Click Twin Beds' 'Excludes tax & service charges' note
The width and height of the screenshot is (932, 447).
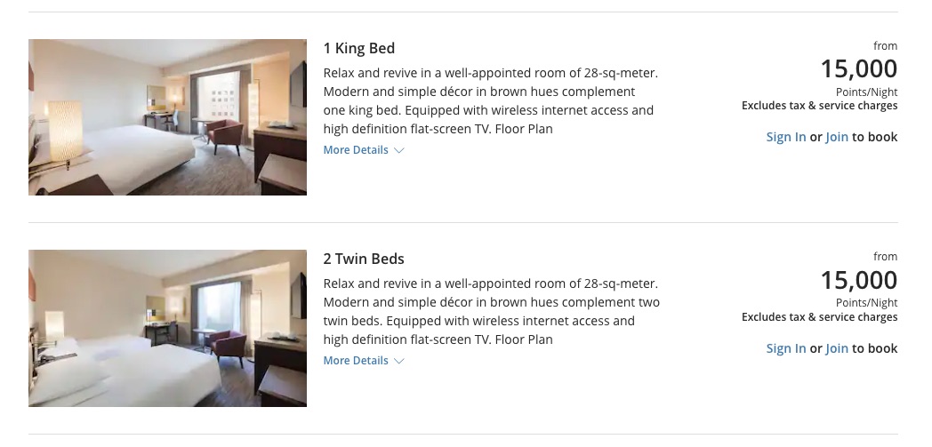[819, 317]
